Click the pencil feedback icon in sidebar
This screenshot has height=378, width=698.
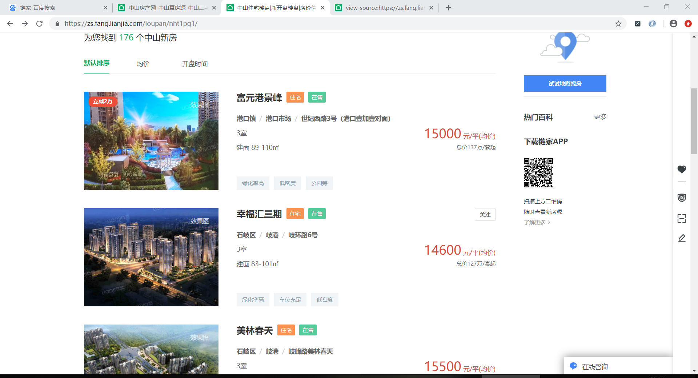[x=682, y=238]
